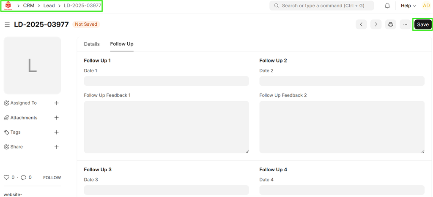This screenshot has width=433, height=197.
Task: Save the lead document
Action: point(422,24)
